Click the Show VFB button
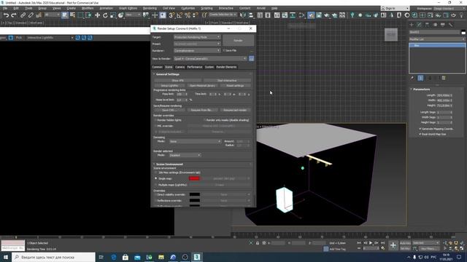This screenshot has height=262, width=467. [177, 81]
